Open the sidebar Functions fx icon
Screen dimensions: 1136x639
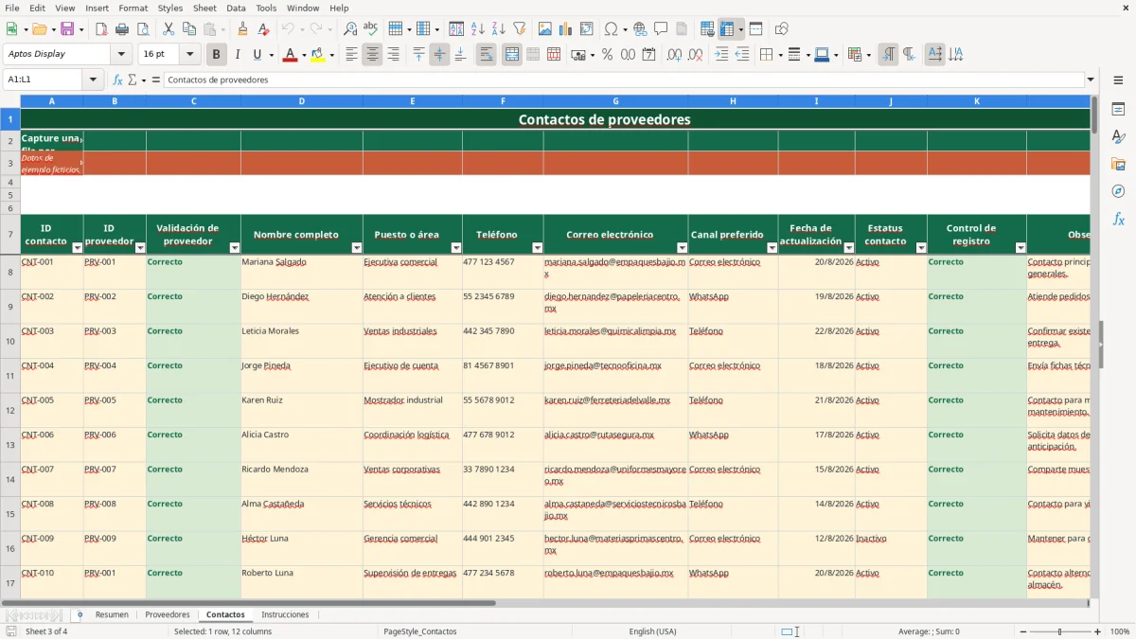click(x=1118, y=219)
